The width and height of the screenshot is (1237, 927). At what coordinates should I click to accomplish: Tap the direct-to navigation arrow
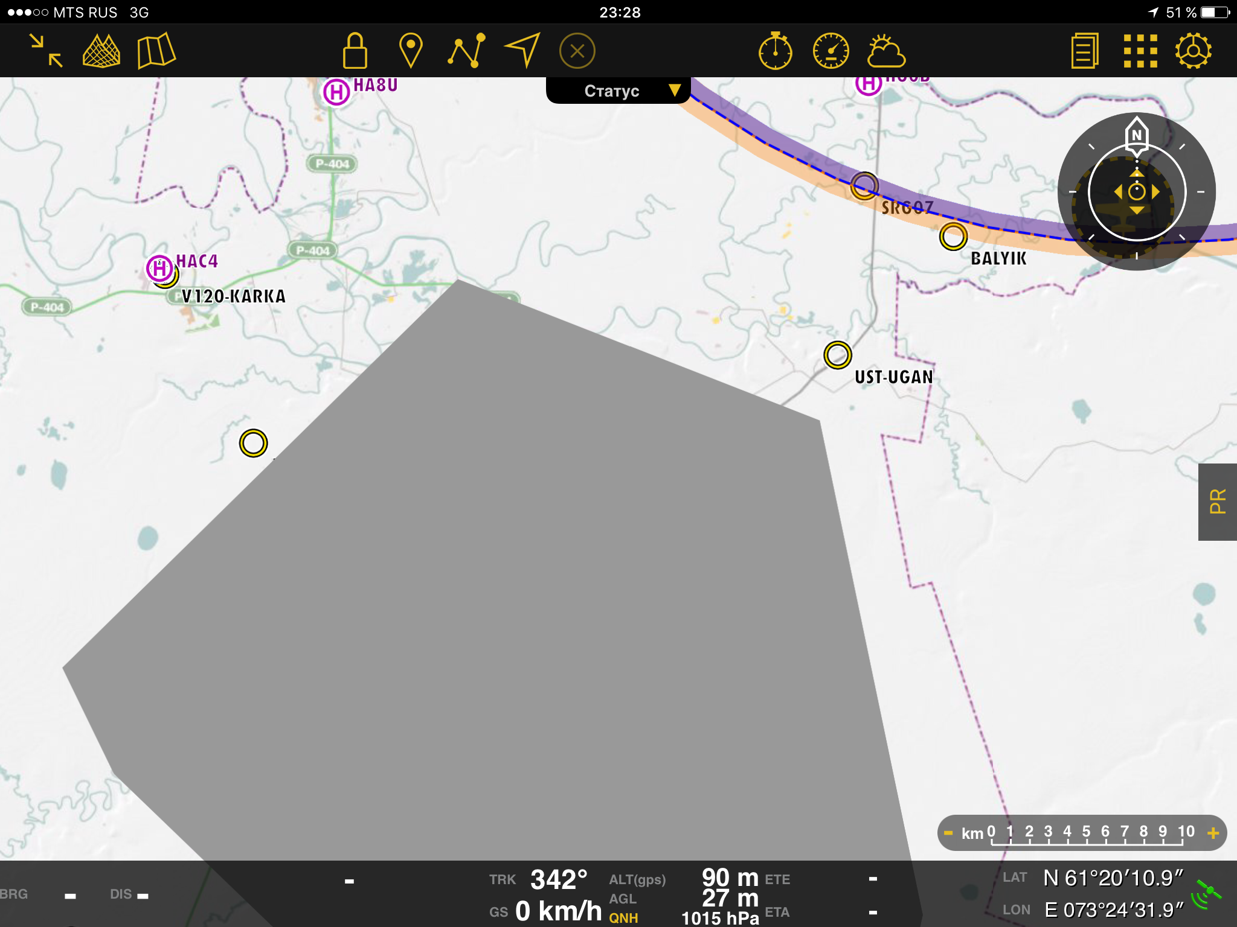(x=522, y=51)
